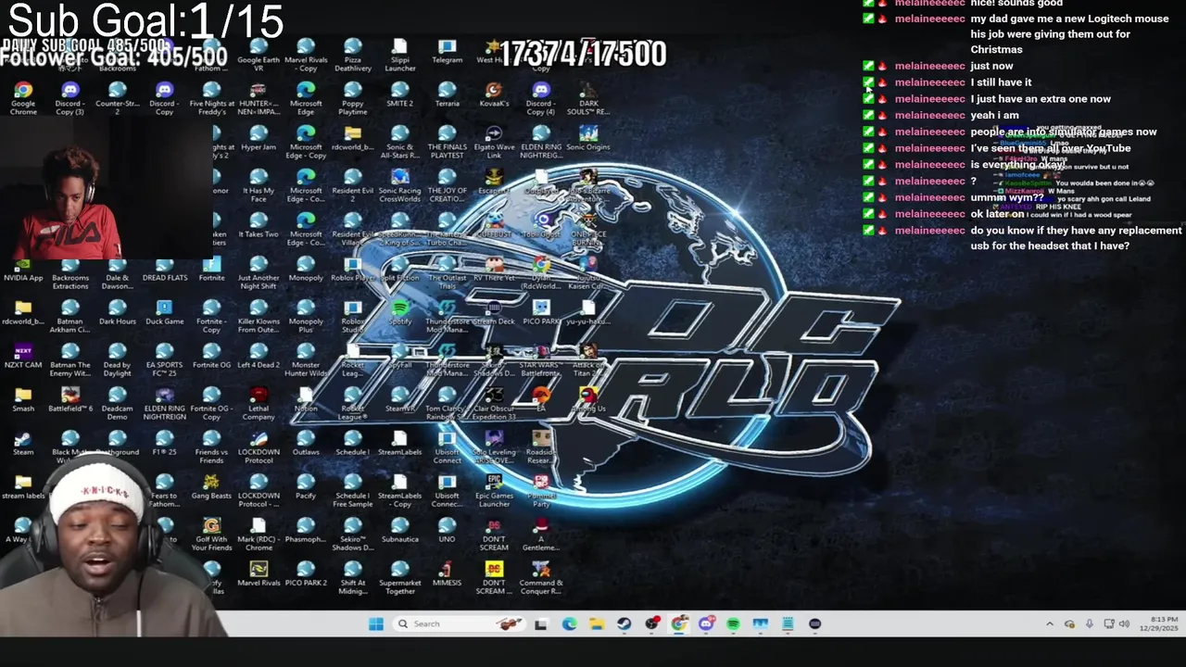Viewport: 1186px width, 667px height.
Task: Open Spotify from the taskbar
Action: click(733, 623)
